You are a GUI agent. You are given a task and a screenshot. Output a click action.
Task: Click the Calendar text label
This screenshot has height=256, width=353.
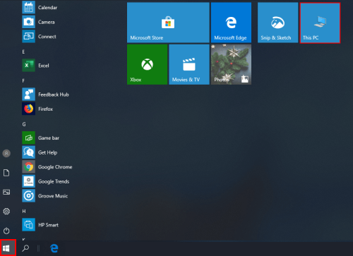click(47, 8)
